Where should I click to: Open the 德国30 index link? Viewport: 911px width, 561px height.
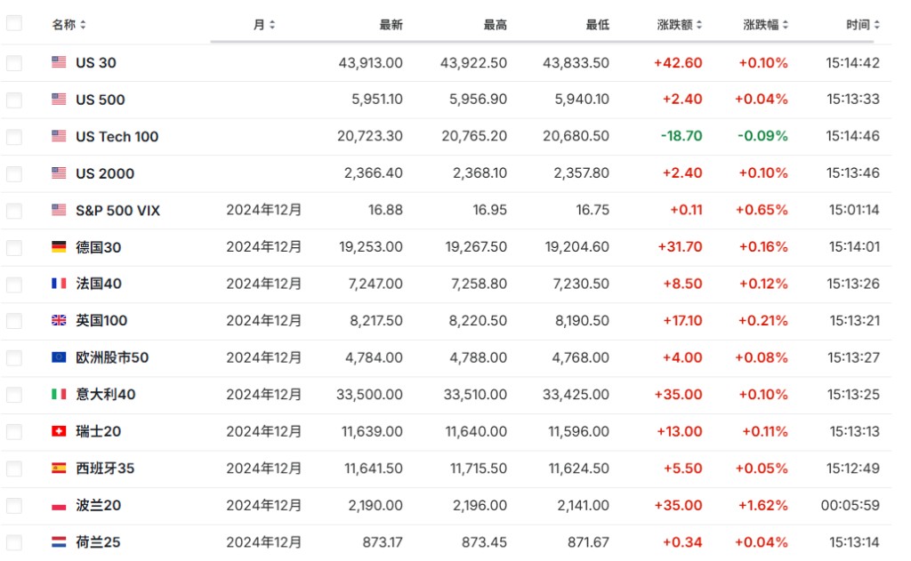(x=98, y=247)
